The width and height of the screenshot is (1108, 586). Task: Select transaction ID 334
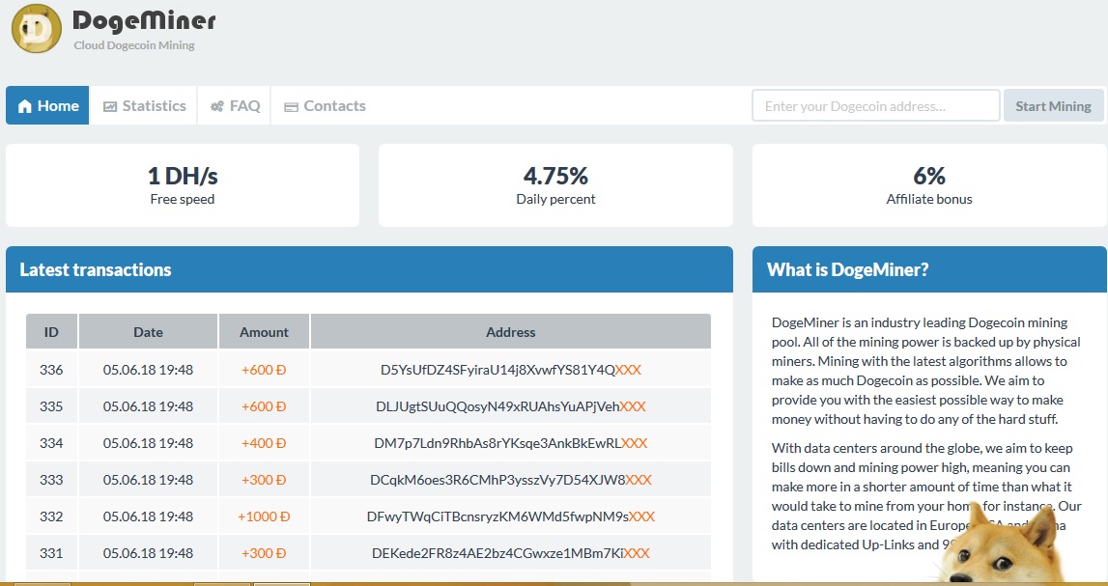pos(51,443)
